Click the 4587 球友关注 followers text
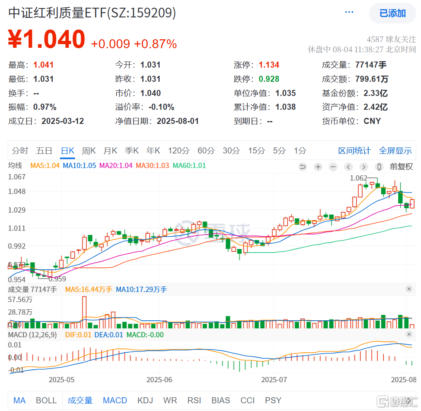This screenshot has height=411, width=421. click(391, 39)
